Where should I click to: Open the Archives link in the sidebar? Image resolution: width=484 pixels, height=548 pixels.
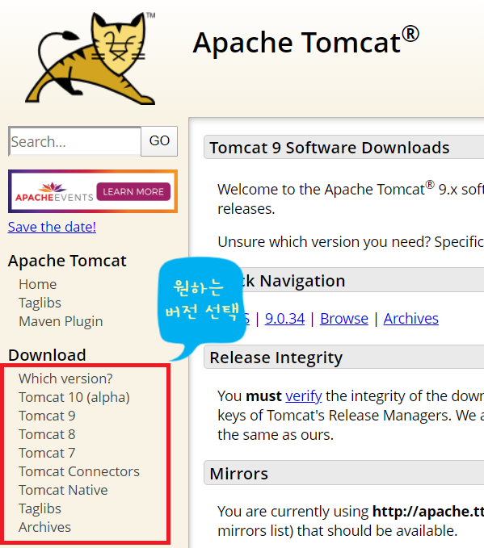click(x=44, y=527)
